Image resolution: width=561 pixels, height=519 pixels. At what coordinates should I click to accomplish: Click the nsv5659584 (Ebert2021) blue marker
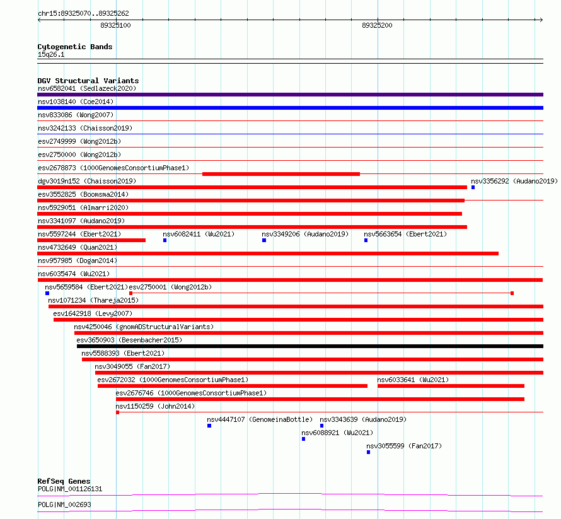click(47, 293)
